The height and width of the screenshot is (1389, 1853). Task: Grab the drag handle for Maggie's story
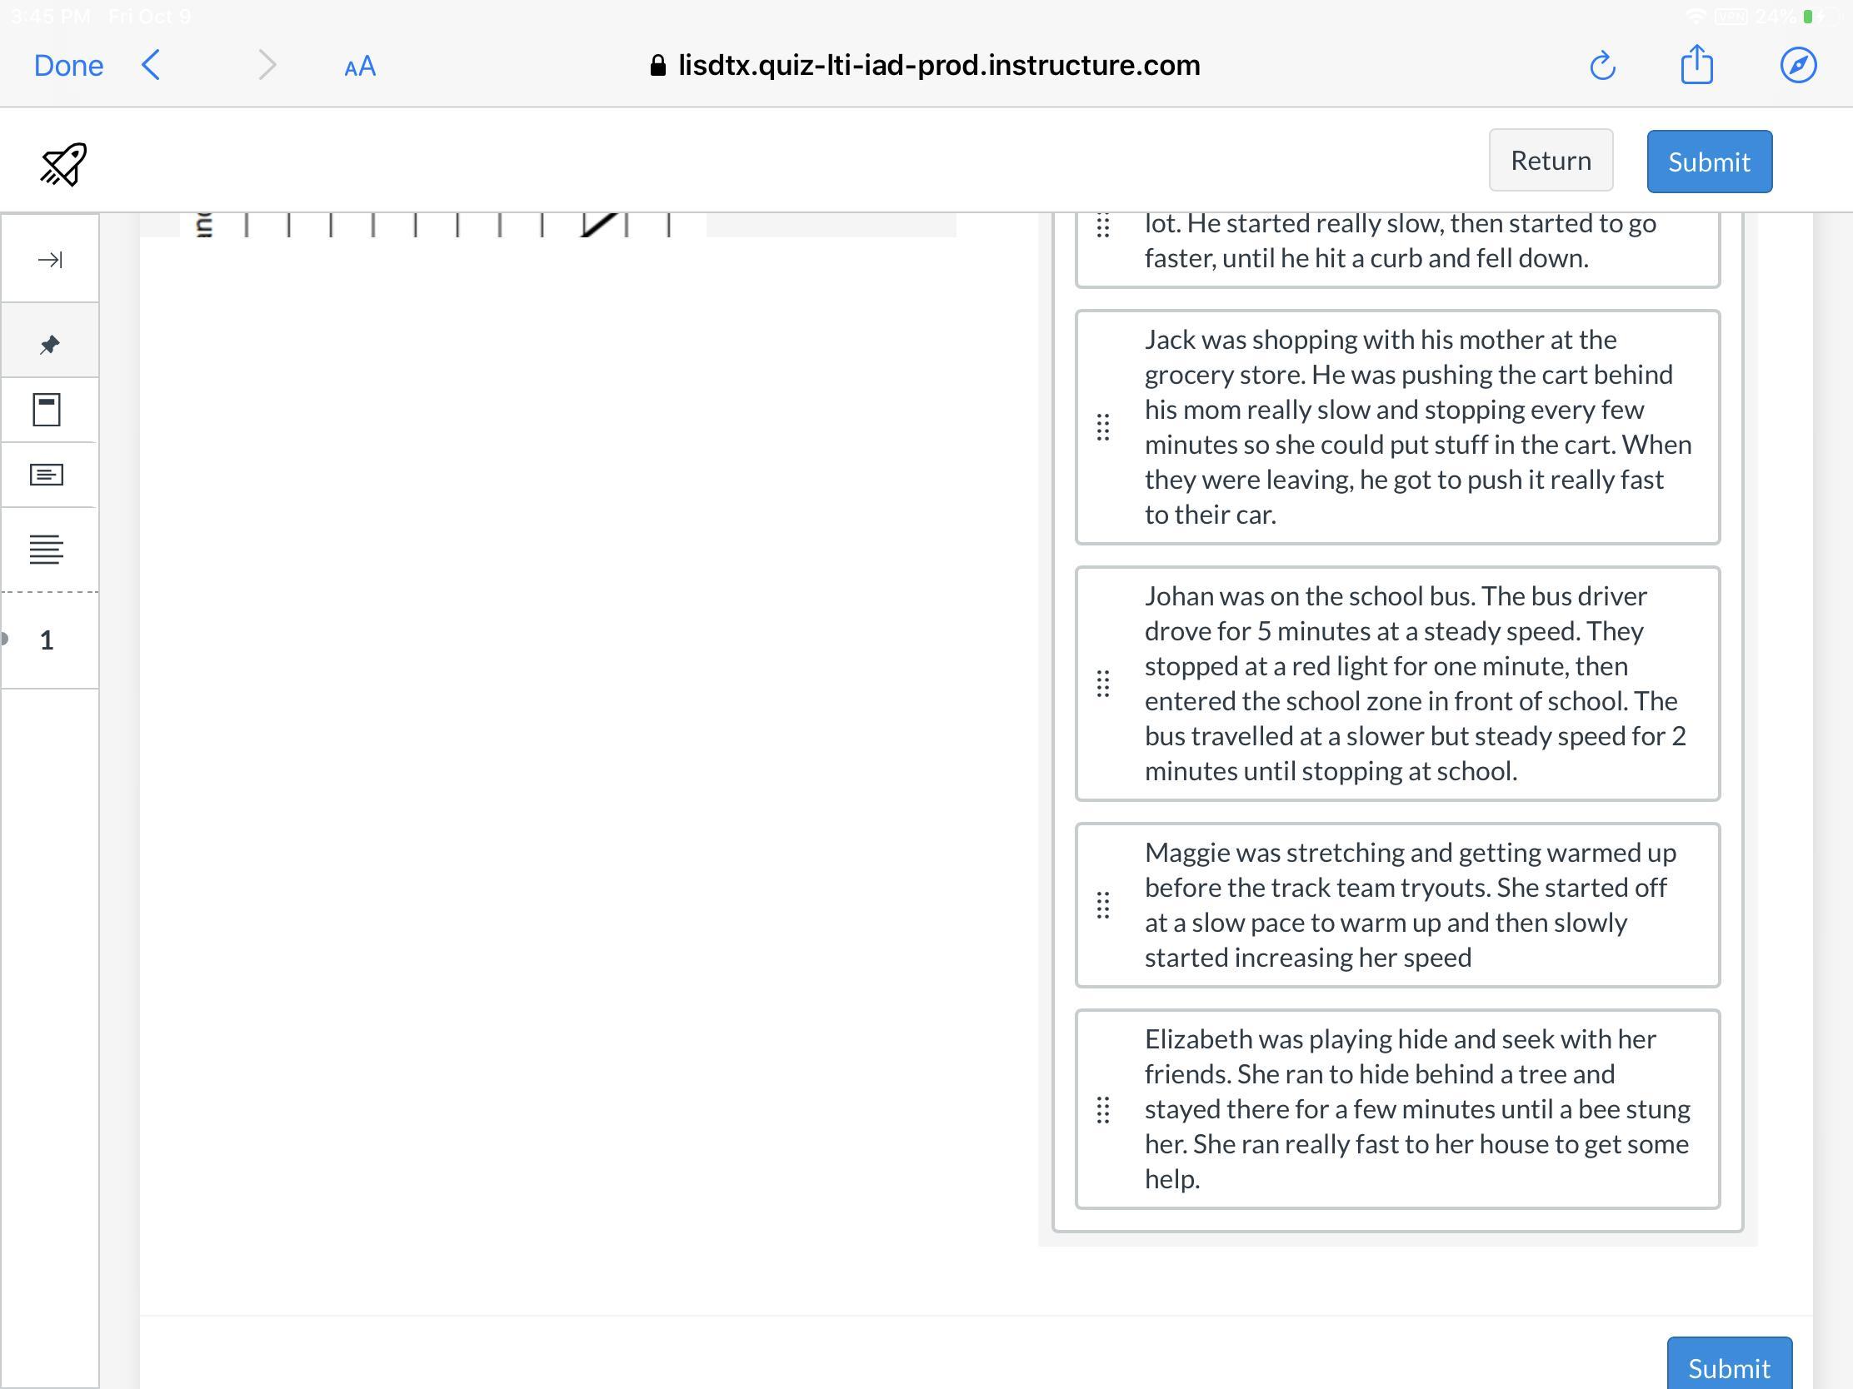pos(1102,905)
